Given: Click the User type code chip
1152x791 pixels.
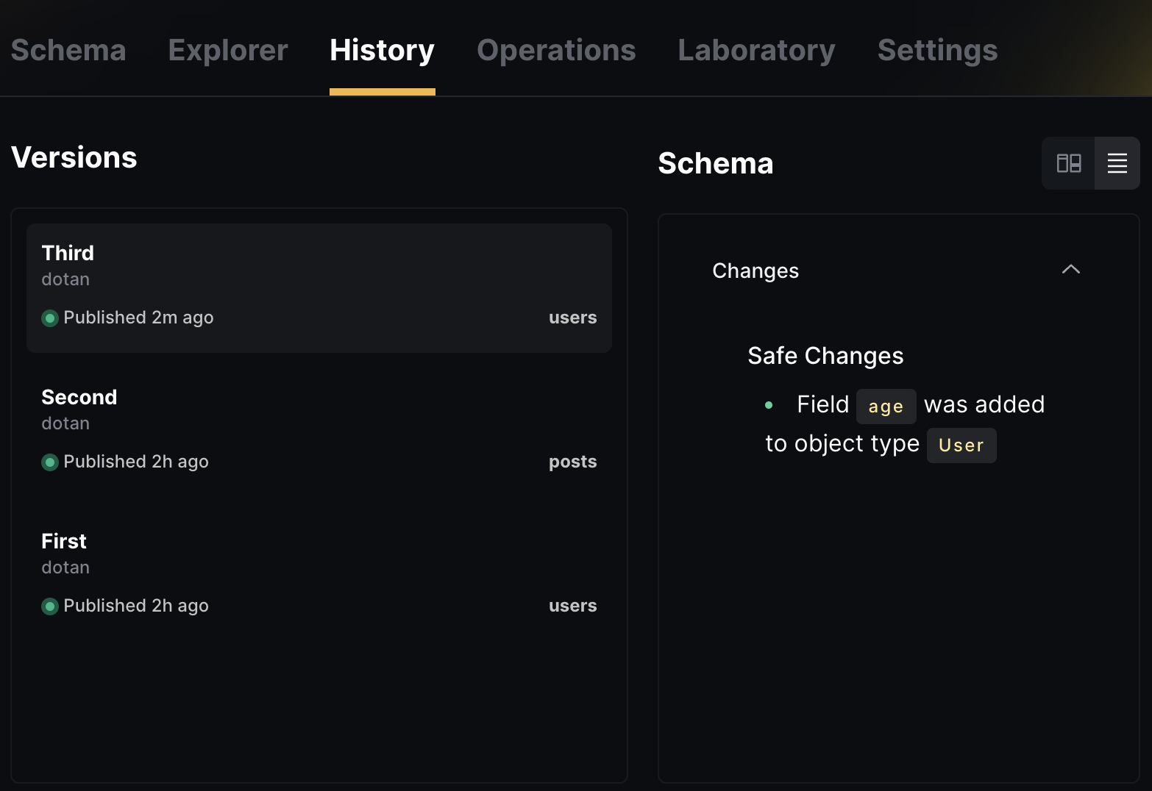Looking at the screenshot, I should tap(961, 444).
